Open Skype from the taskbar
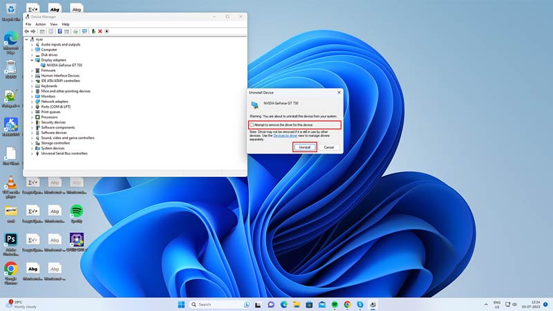 [360, 304]
